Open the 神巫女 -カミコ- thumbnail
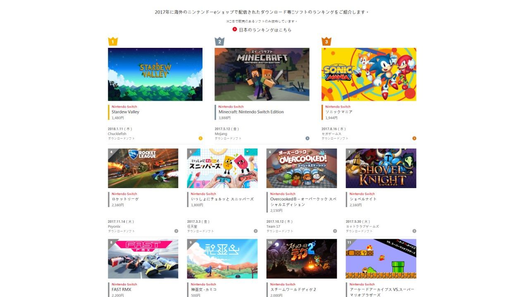529x297 pixels. pos(222,259)
